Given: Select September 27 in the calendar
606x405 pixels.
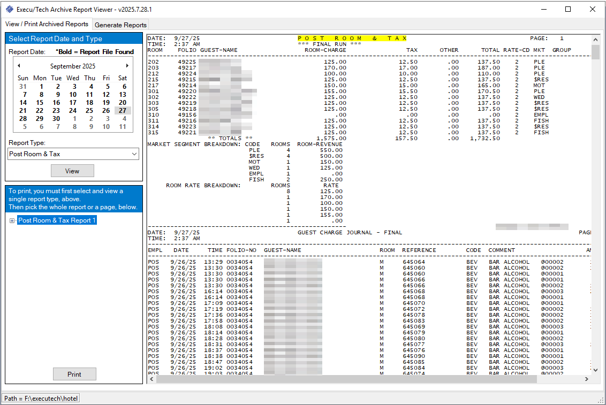Looking at the screenshot, I should pos(123,111).
